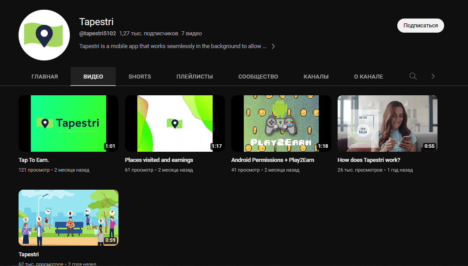
Task: Open Places visited and earnings thumbnail
Action: [175, 124]
